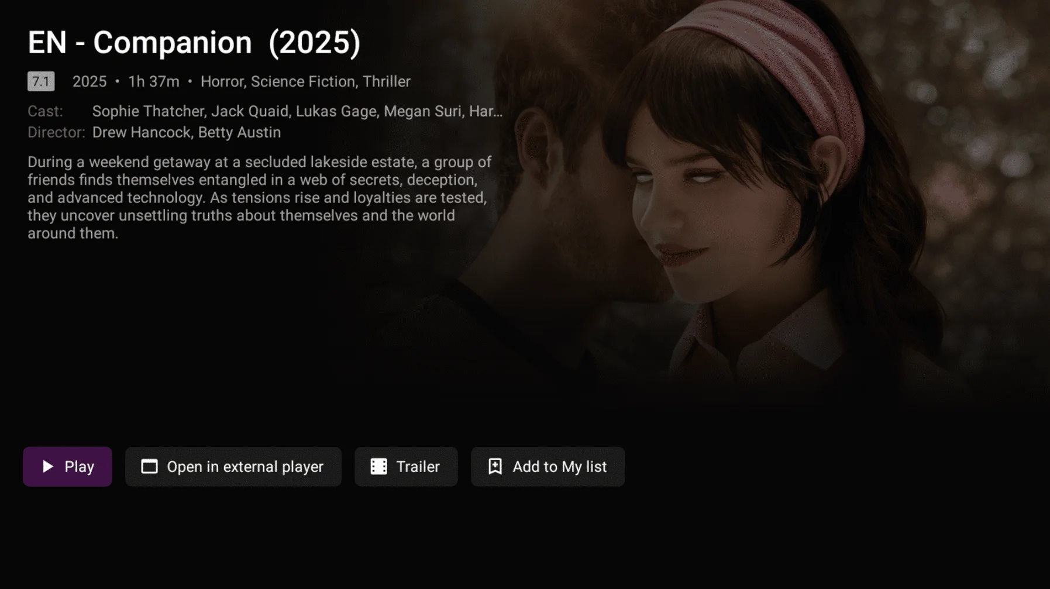Select cast member Megan Suri
The height and width of the screenshot is (589, 1050).
coord(422,111)
